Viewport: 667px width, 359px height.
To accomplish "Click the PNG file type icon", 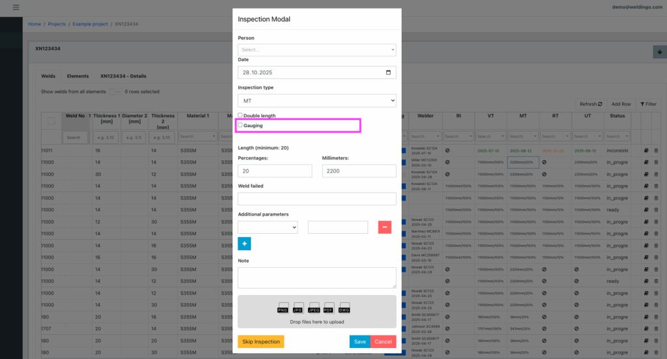I will 283,308.
